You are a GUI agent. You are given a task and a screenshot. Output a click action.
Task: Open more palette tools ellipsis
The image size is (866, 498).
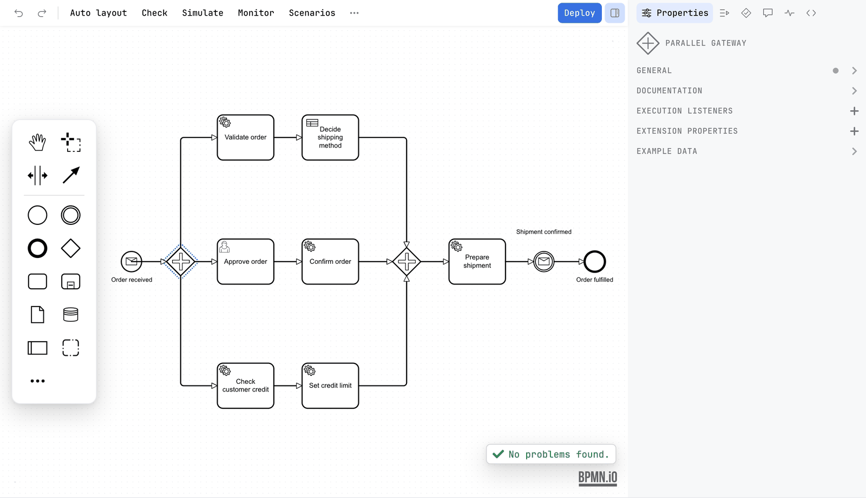click(x=37, y=381)
